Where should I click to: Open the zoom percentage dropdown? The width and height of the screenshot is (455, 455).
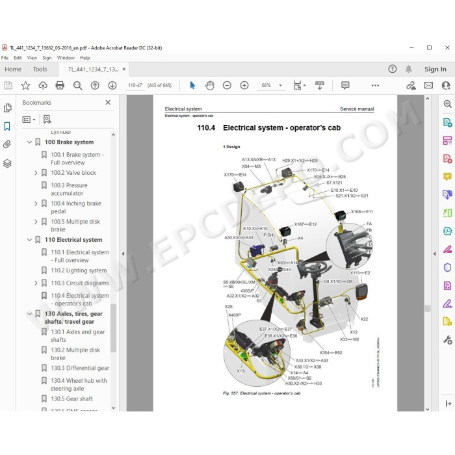point(280,85)
